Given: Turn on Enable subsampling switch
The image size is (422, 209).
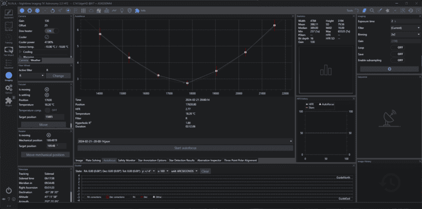Looking at the screenshot, I should point(398,60).
